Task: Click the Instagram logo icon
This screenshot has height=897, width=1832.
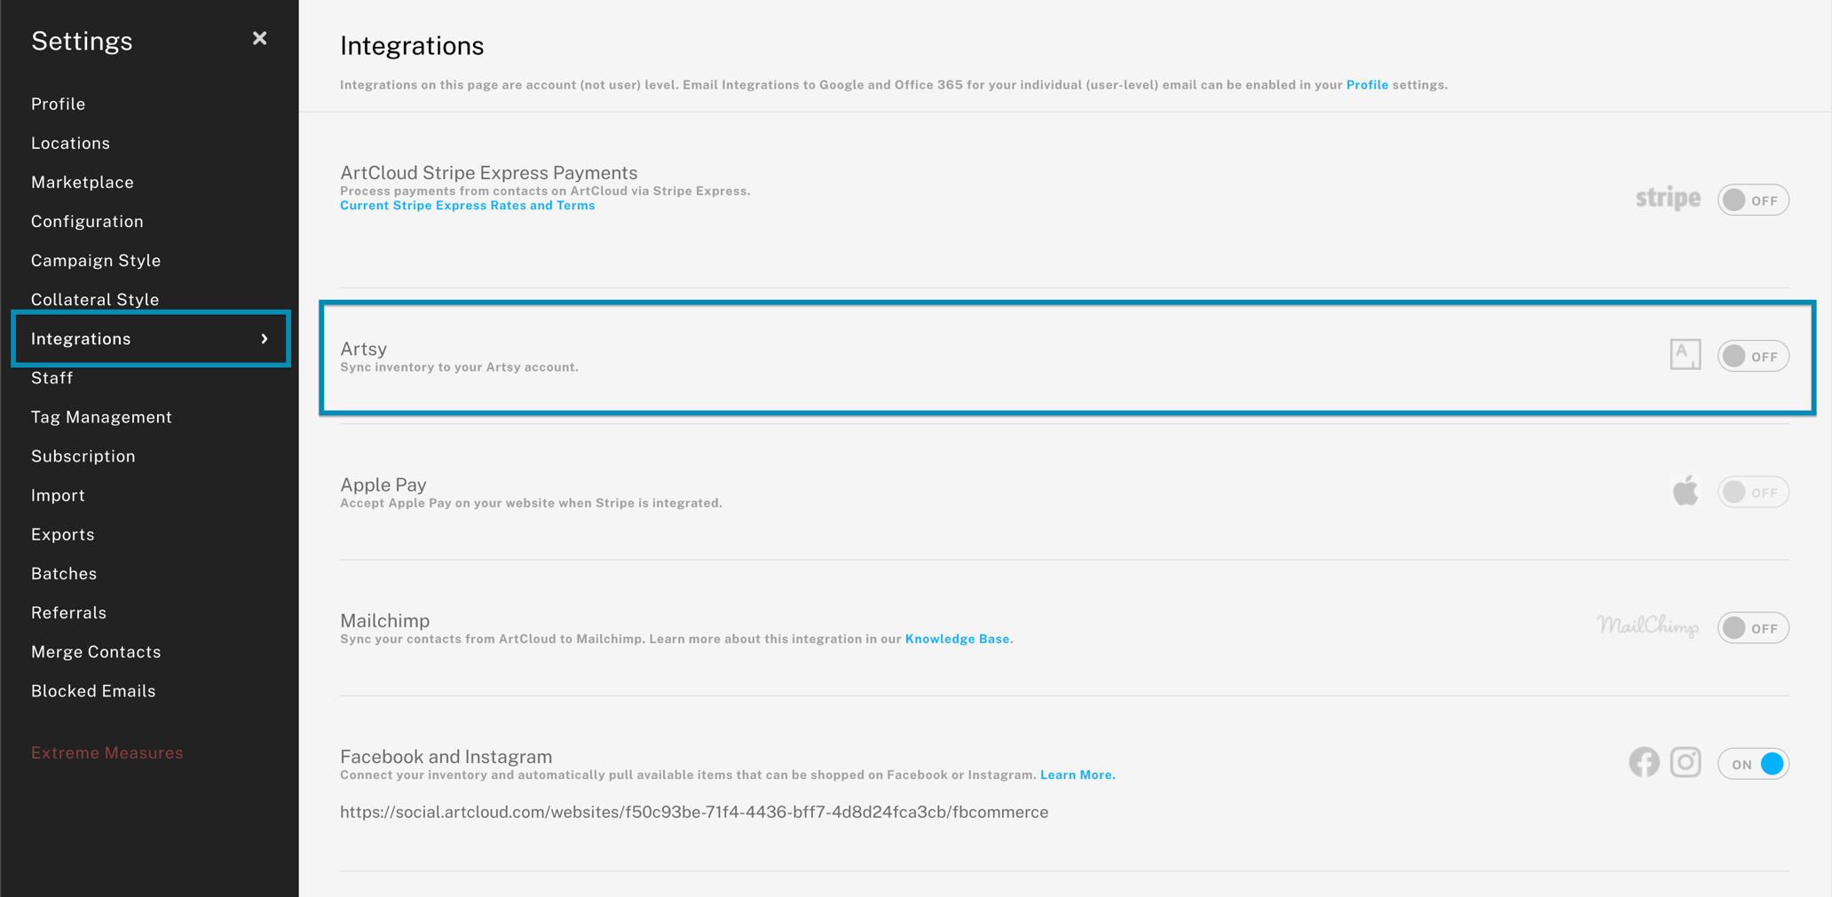Action: (x=1686, y=762)
